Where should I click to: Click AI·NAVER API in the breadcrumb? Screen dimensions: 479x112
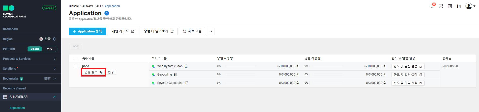click(92, 6)
